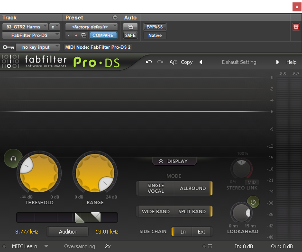Screen dimensions: 302x252
Task: Open the no key input dropdown
Action: (37, 47)
